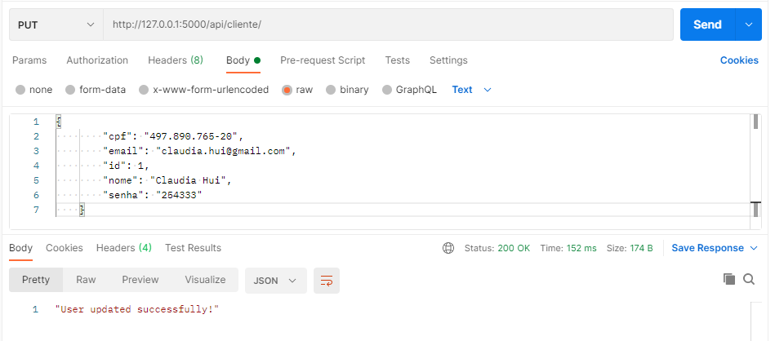
Task: Open the request Settings tab
Action: click(448, 60)
